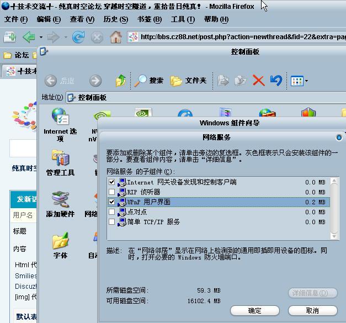This screenshot has height=323, width=346.
Task: Open 管理工具 control panel icon
Action: [x=60, y=163]
